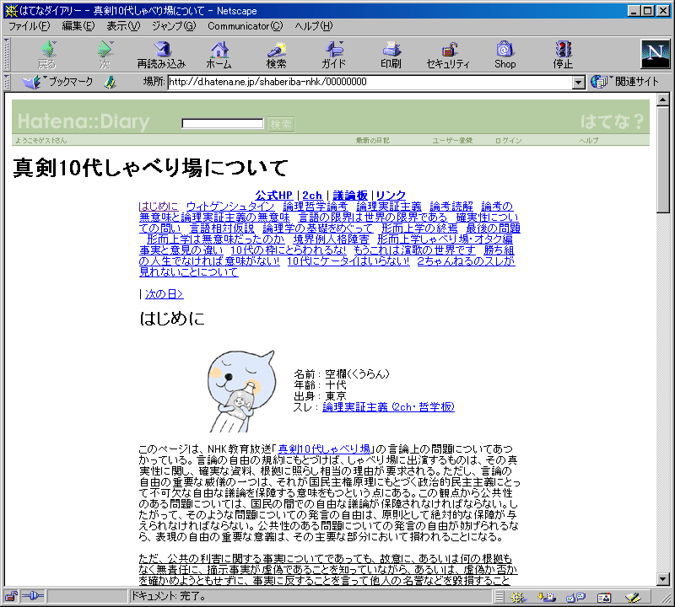This screenshot has height=607, width=675.
Task: Click the online/offline connection status icon
Action: 33,596
